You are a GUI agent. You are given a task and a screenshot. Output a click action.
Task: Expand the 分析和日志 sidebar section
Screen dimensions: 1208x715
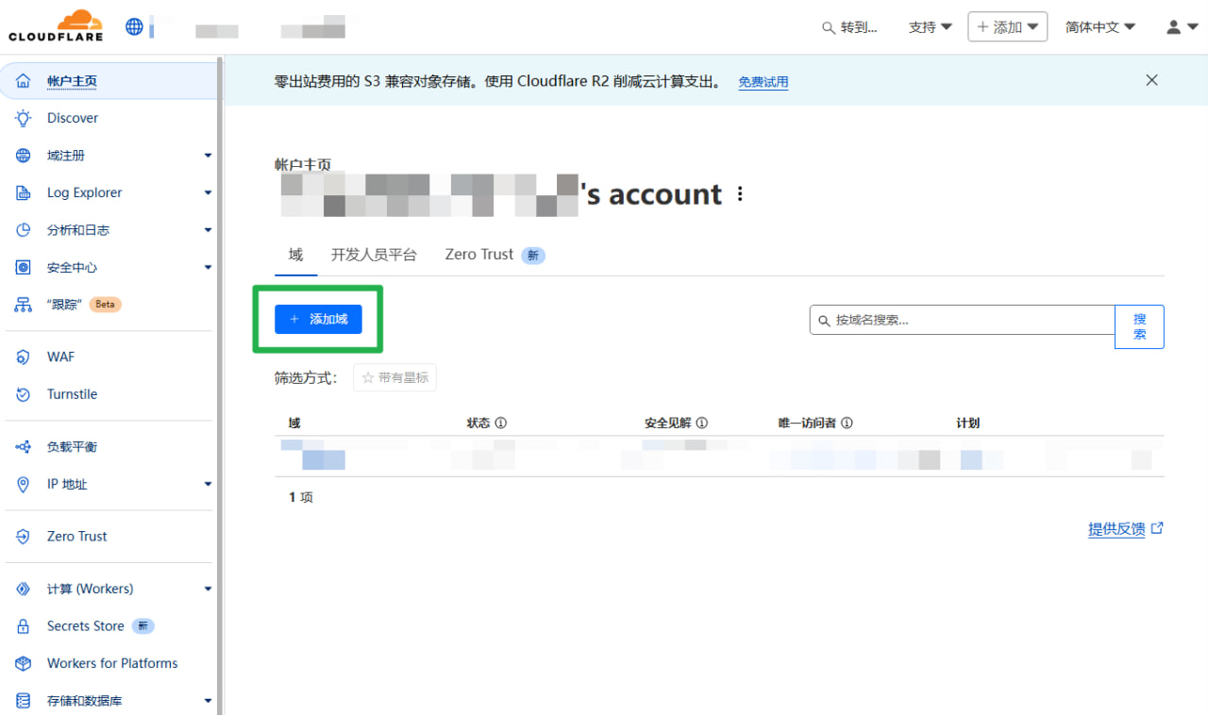[208, 230]
